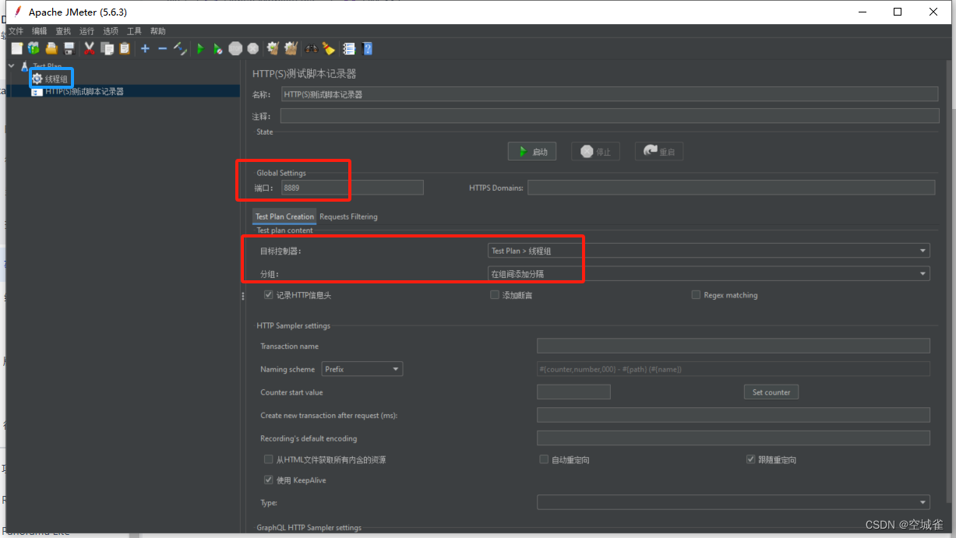Open the 选项 menu
The image size is (956, 538).
111,31
